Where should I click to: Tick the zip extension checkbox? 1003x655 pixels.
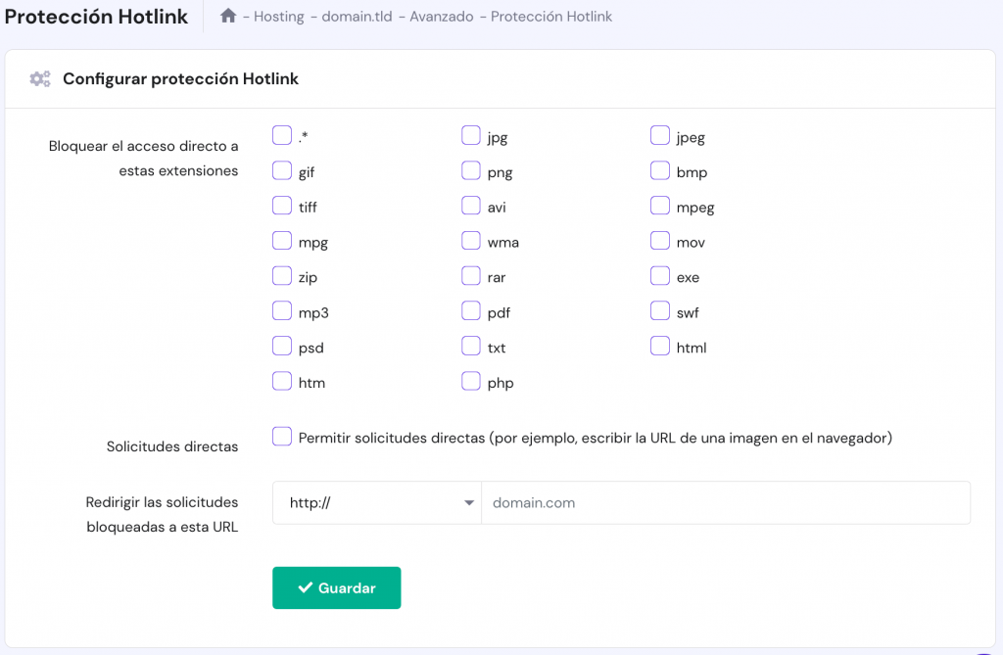pos(282,276)
